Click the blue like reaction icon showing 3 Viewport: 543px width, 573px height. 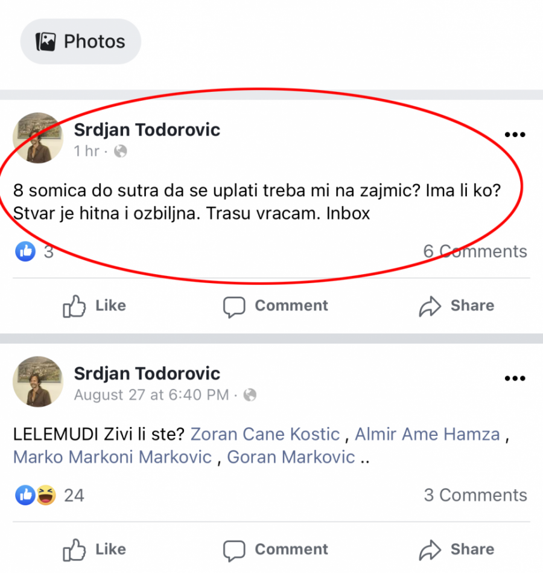(x=25, y=251)
